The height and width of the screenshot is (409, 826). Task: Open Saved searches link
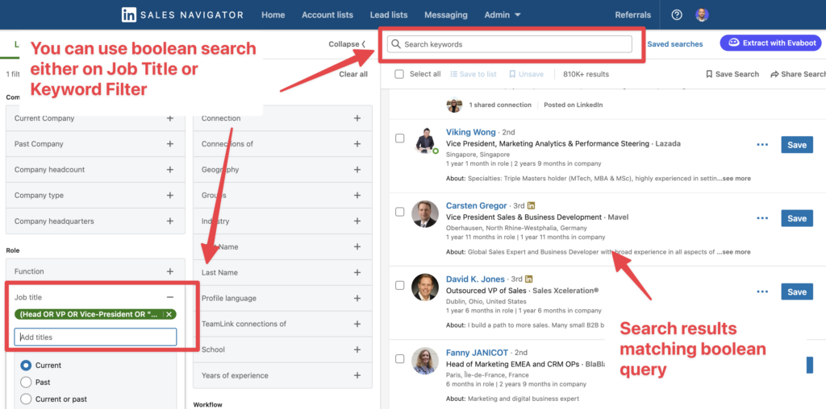675,44
